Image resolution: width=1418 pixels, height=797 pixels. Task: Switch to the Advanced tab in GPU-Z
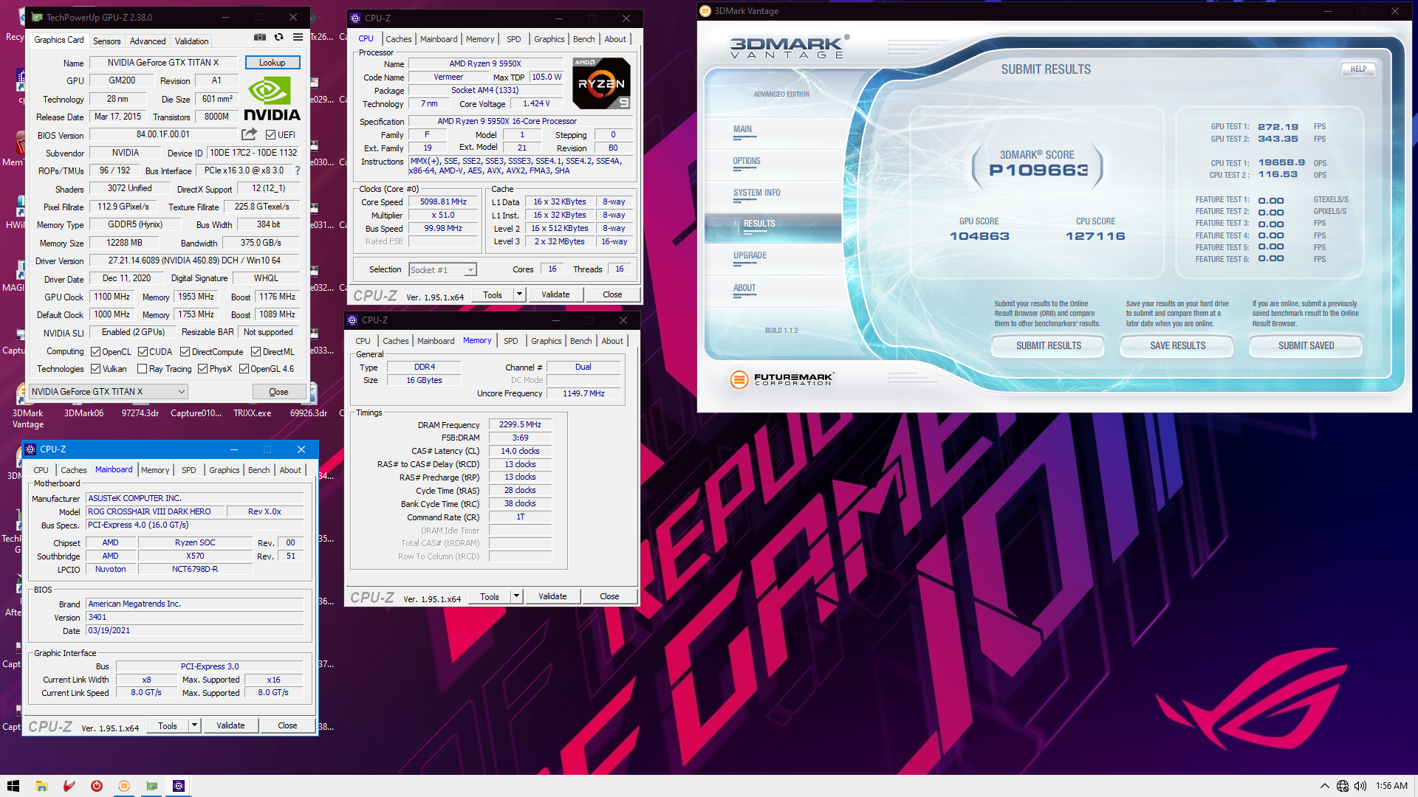tap(148, 41)
